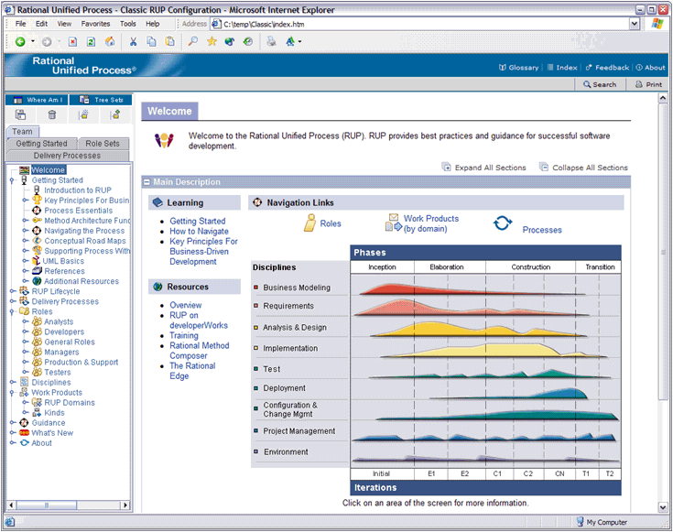Expand the Disciplines tree node

[13, 382]
